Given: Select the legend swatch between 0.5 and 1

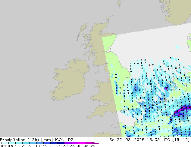Looking at the screenshot, I should pos(12,143).
